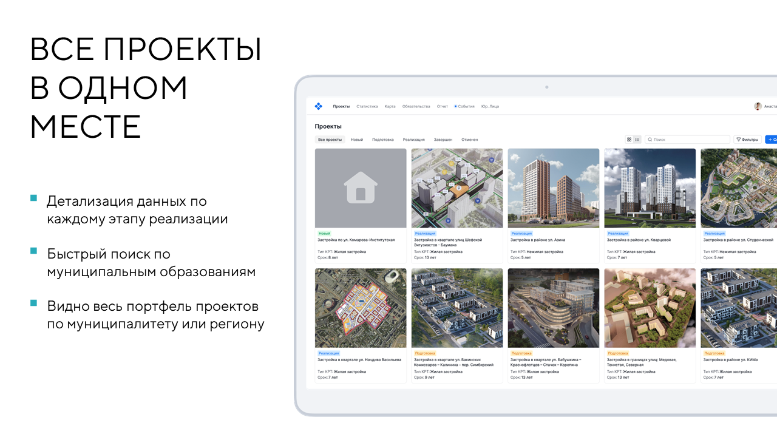
Task: Select the Завершен status tab
Action: tap(443, 140)
